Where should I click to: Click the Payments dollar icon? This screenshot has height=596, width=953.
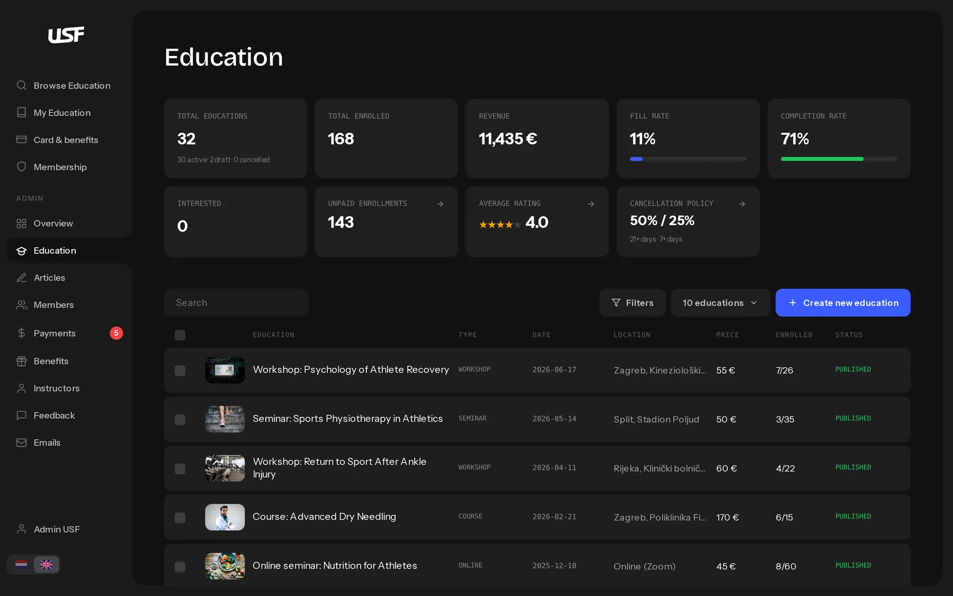point(21,333)
